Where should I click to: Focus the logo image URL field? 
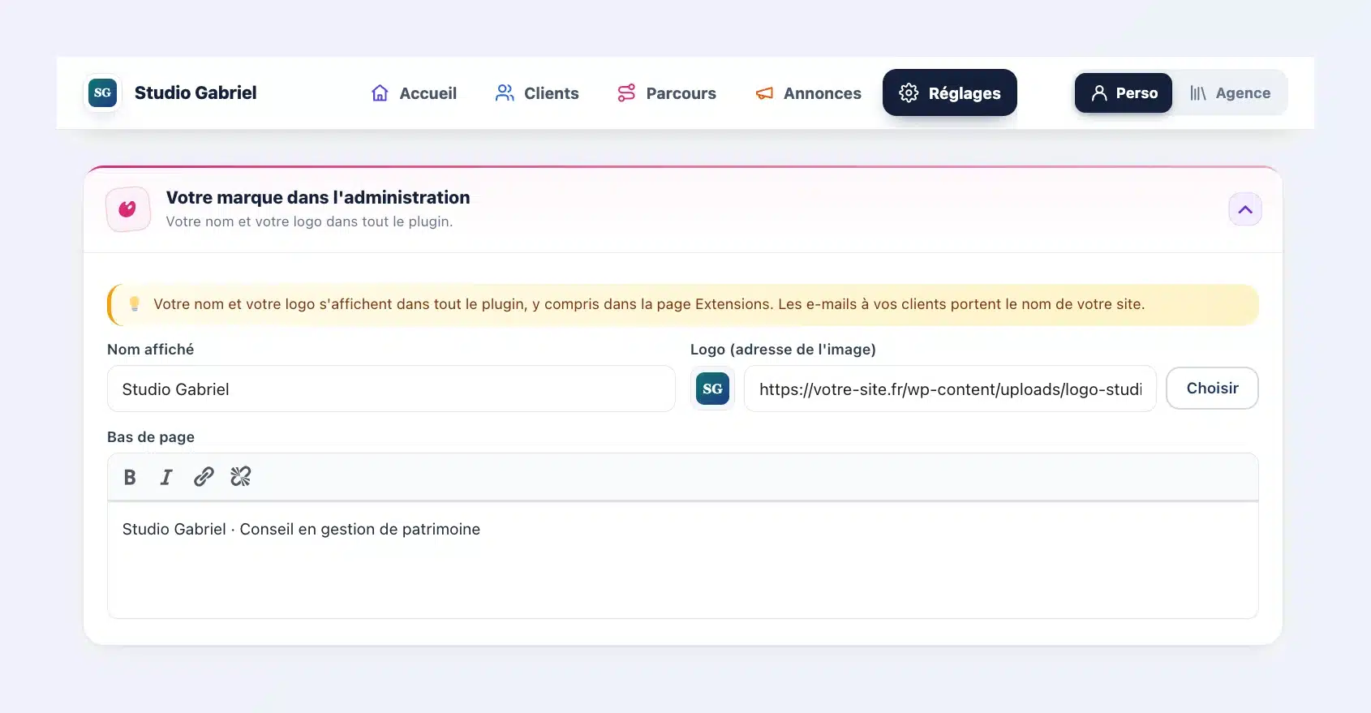tap(950, 389)
